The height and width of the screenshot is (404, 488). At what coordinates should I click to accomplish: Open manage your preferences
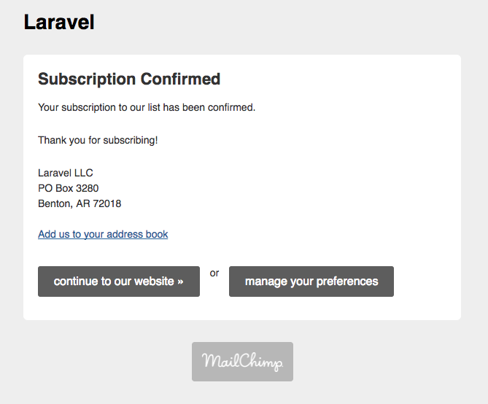click(x=311, y=281)
